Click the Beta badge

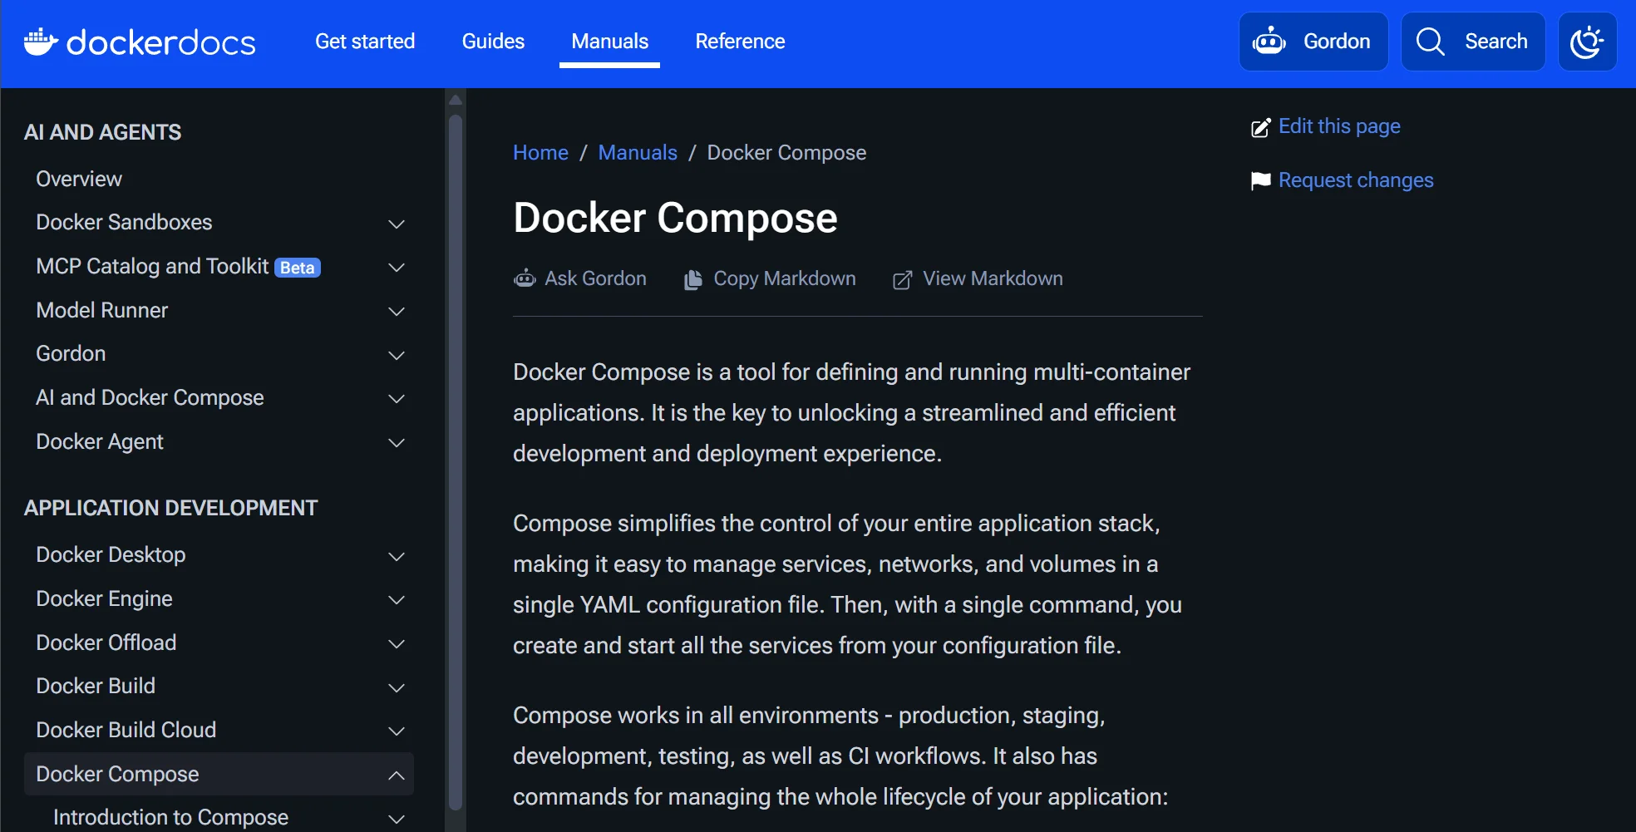click(298, 268)
